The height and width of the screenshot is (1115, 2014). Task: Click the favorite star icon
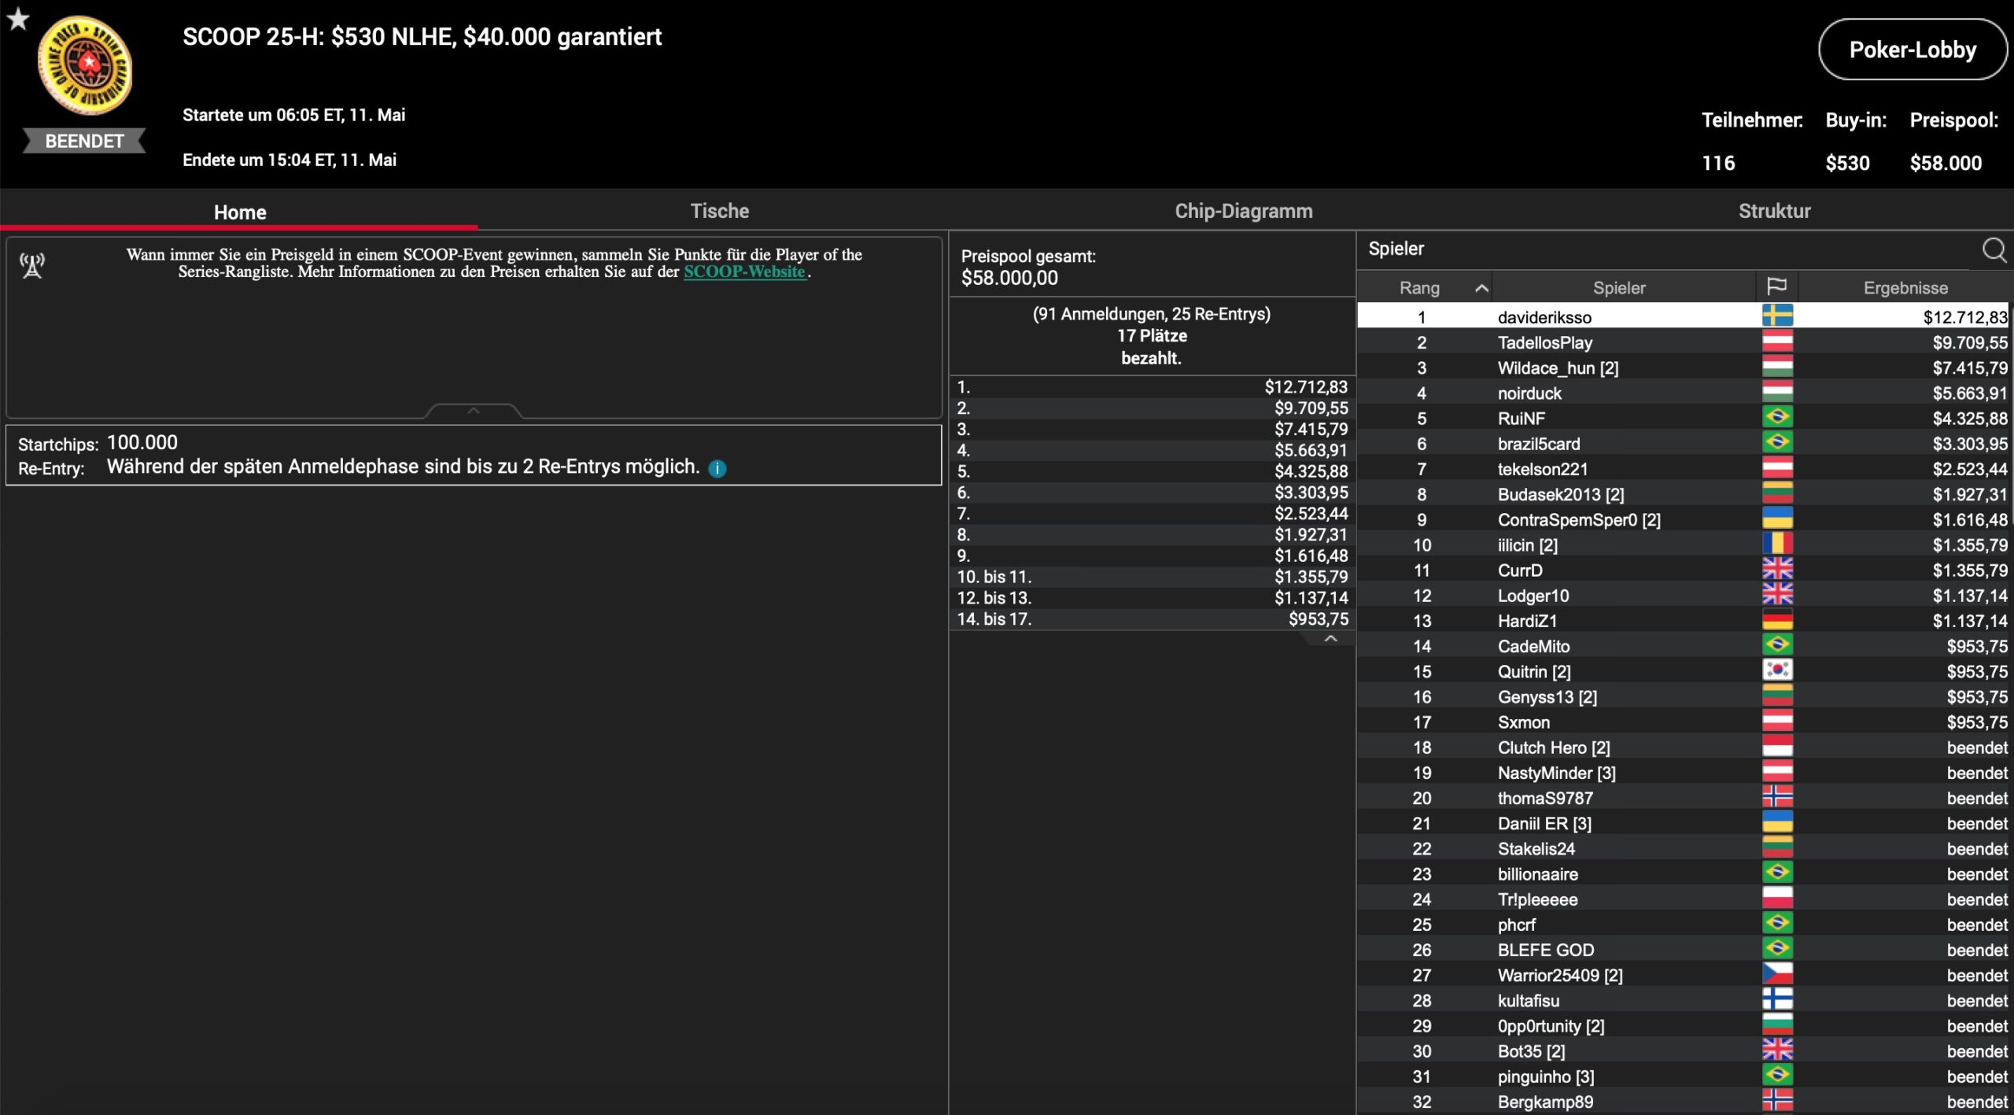[17, 19]
